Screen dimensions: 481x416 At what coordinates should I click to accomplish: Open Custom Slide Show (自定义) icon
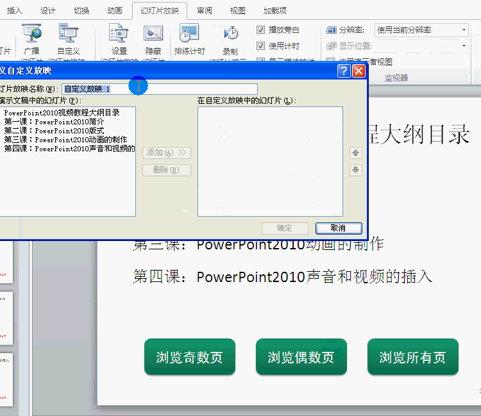pyautogui.click(x=68, y=33)
